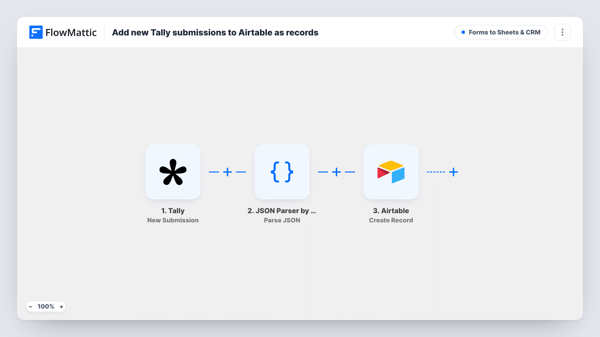Click the 100% zoom level value
600x337 pixels.
click(46, 307)
